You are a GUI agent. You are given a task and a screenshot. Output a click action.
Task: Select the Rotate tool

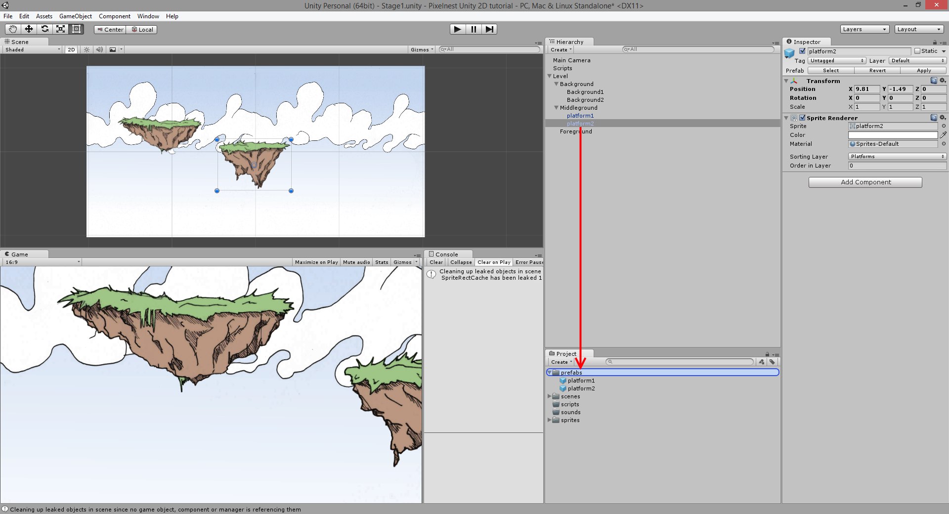[x=44, y=29]
